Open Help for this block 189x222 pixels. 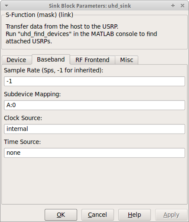[x=134, y=215]
